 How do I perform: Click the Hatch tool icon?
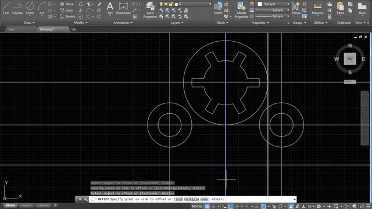click(51, 17)
